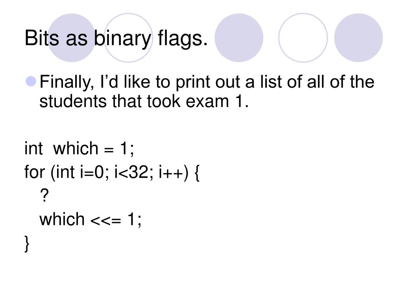Click the empty outlined circle near top right
403x302 pixels.
303,38
